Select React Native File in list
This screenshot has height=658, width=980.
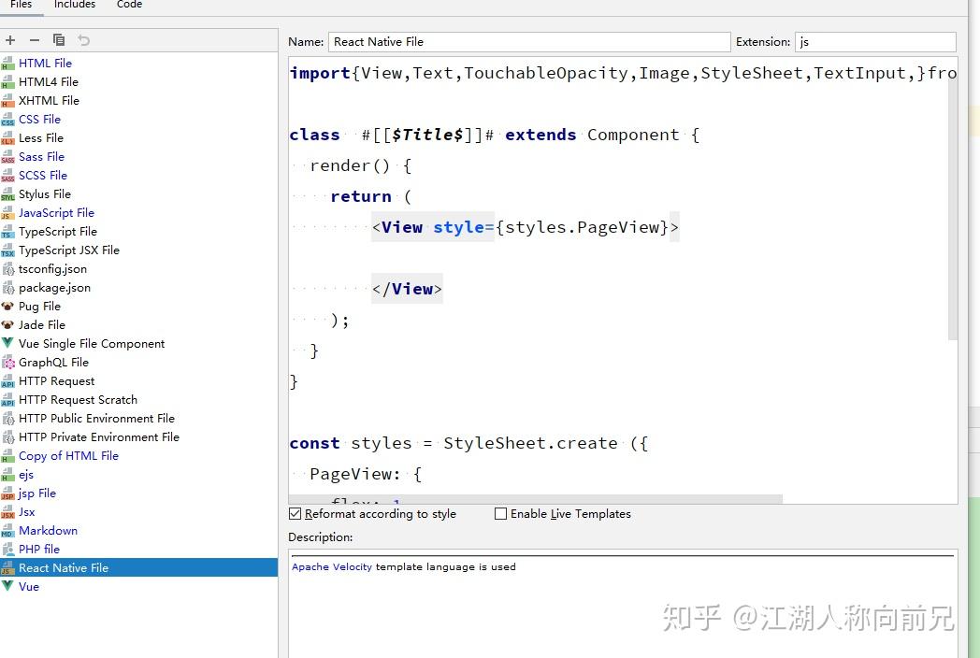click(138, 568)
